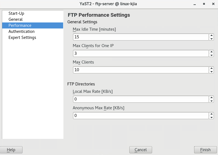Increase Max Idle Time with up arrow
This screenshot has height=155, width=218.
pyautogui.click(x=211, y=35)
